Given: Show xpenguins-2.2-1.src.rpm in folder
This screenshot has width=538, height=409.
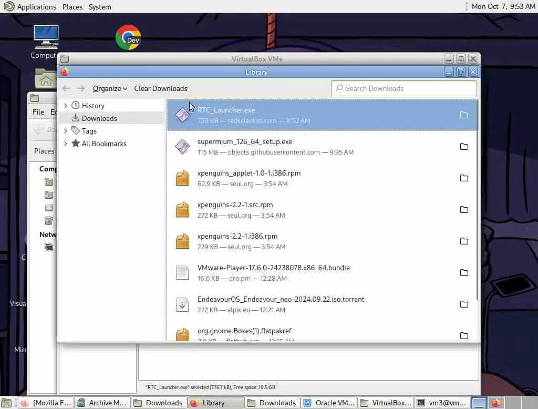Looking at the screenshot, I should (x=464, y=210).
